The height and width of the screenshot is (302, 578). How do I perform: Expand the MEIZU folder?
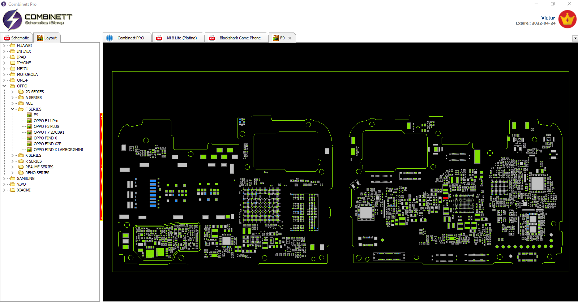4,69
